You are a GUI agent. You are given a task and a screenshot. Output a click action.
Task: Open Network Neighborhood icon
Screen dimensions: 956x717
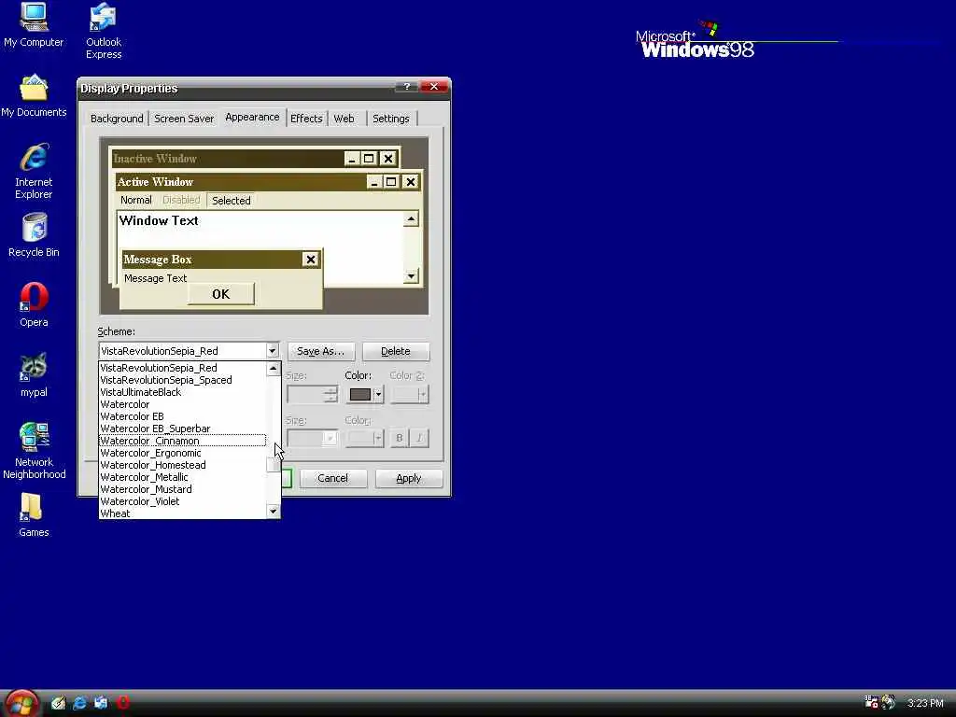(34, 451)
